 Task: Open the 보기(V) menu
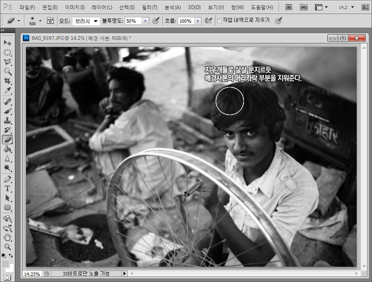(216, 7)
